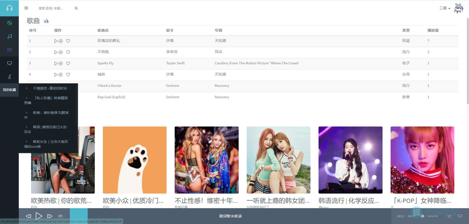This screenshot has height=224, width=469.
Task: Click the user avatar picture
Action: pos(458,8)
